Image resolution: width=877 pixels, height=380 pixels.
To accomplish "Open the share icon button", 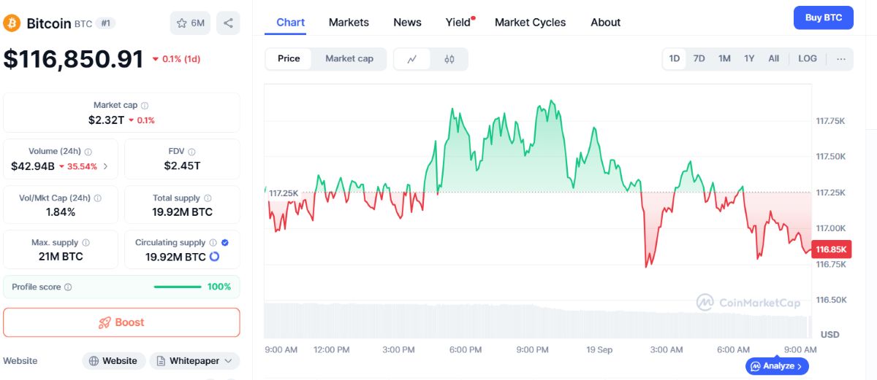I will coord(228,23).
